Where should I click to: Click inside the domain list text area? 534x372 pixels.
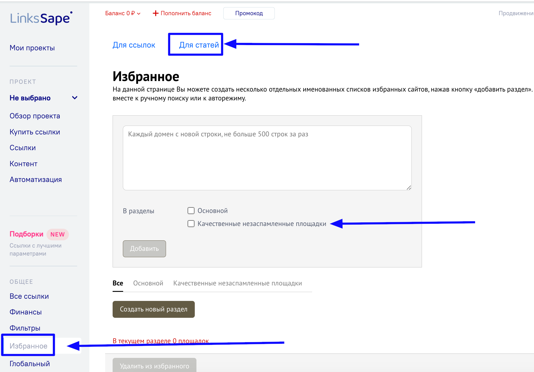267,158
